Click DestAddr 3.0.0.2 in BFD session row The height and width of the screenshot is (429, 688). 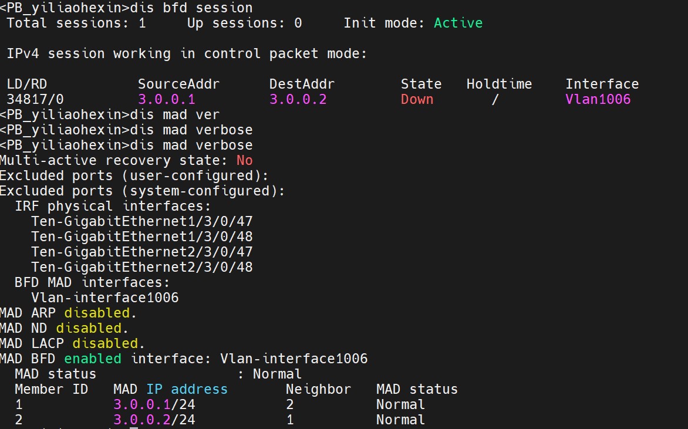(298, 99)
